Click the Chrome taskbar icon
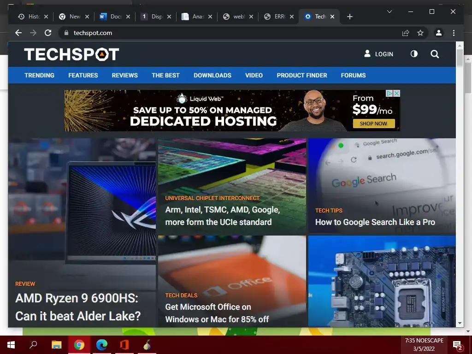 pyautogui.click(x=79, y=345)
